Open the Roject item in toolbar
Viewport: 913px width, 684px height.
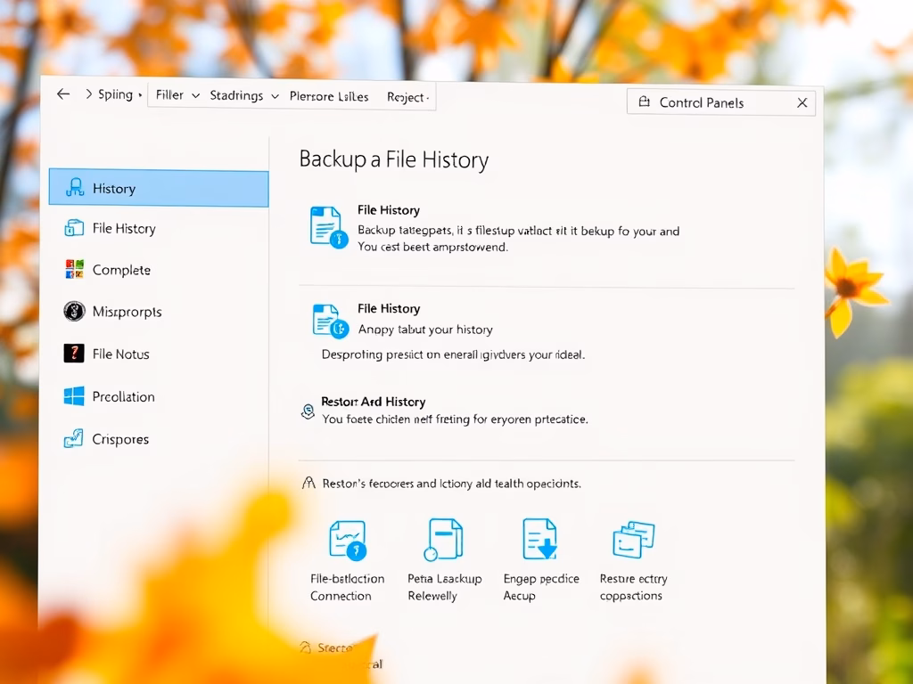(x=407, y=97)
